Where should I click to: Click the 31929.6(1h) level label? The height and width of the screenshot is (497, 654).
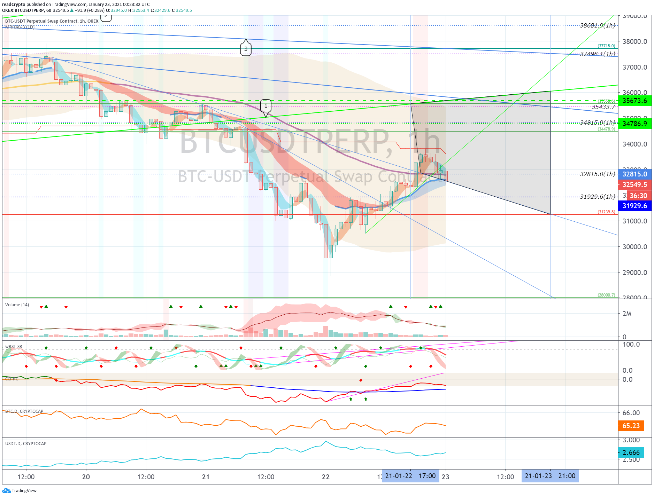(x=598, y=197)
